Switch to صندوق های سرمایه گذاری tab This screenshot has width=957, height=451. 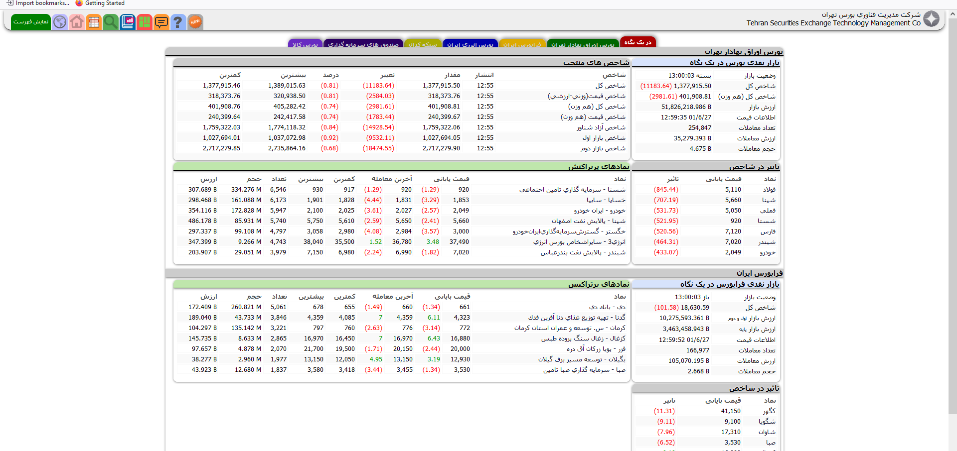[363, 44]
